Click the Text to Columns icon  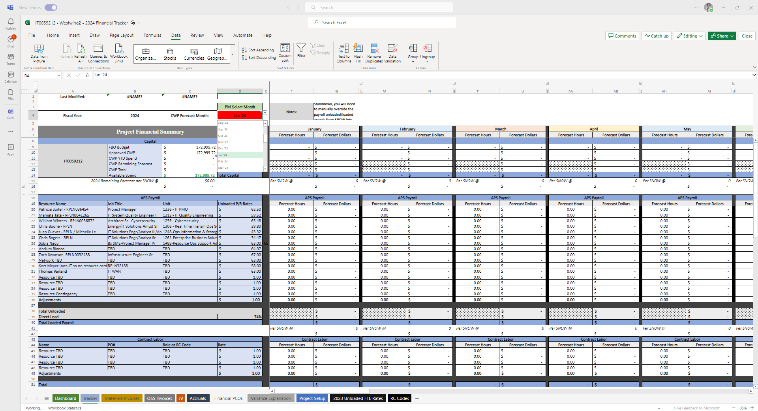click(343, 53)
